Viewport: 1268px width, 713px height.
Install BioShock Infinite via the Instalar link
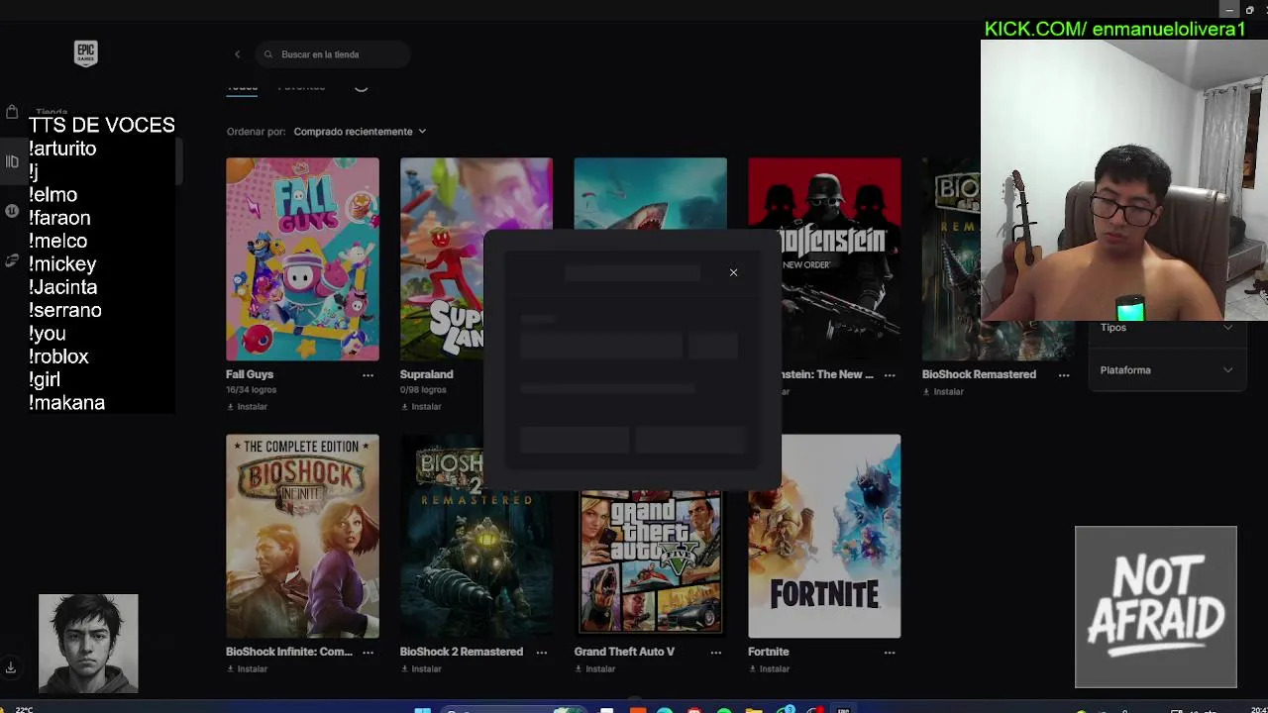pos(247,669)
